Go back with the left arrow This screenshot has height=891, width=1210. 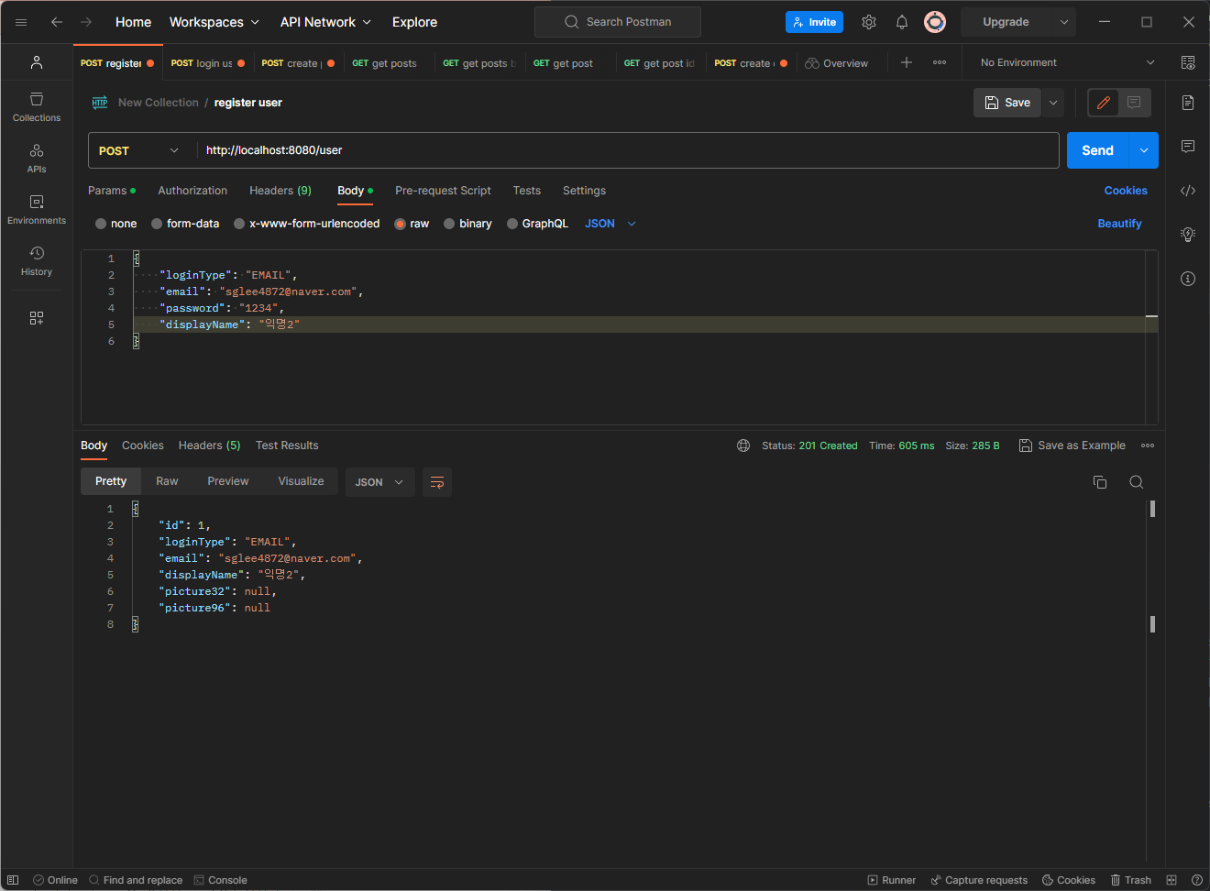(x=57, y=22)
